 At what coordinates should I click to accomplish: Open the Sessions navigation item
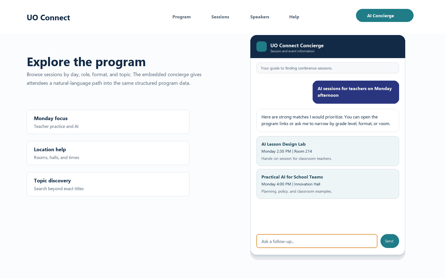pyautogui.click(x=220, y=17)
